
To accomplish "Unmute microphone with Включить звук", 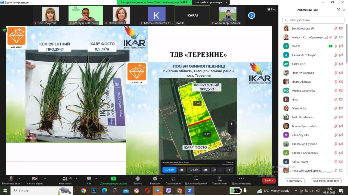I will (x=11, y=180).
